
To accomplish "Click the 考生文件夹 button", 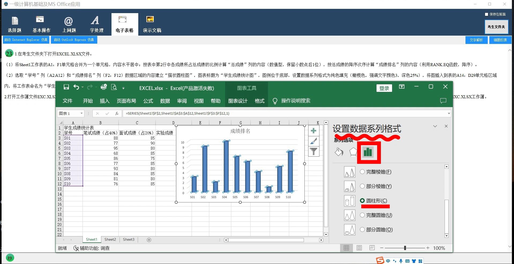I will point(496,27).
